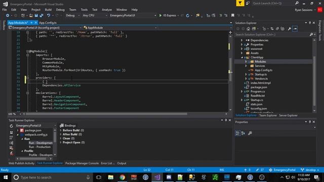Open the Build menu
This screenshot has width=324, height=182.
point(48,10)
